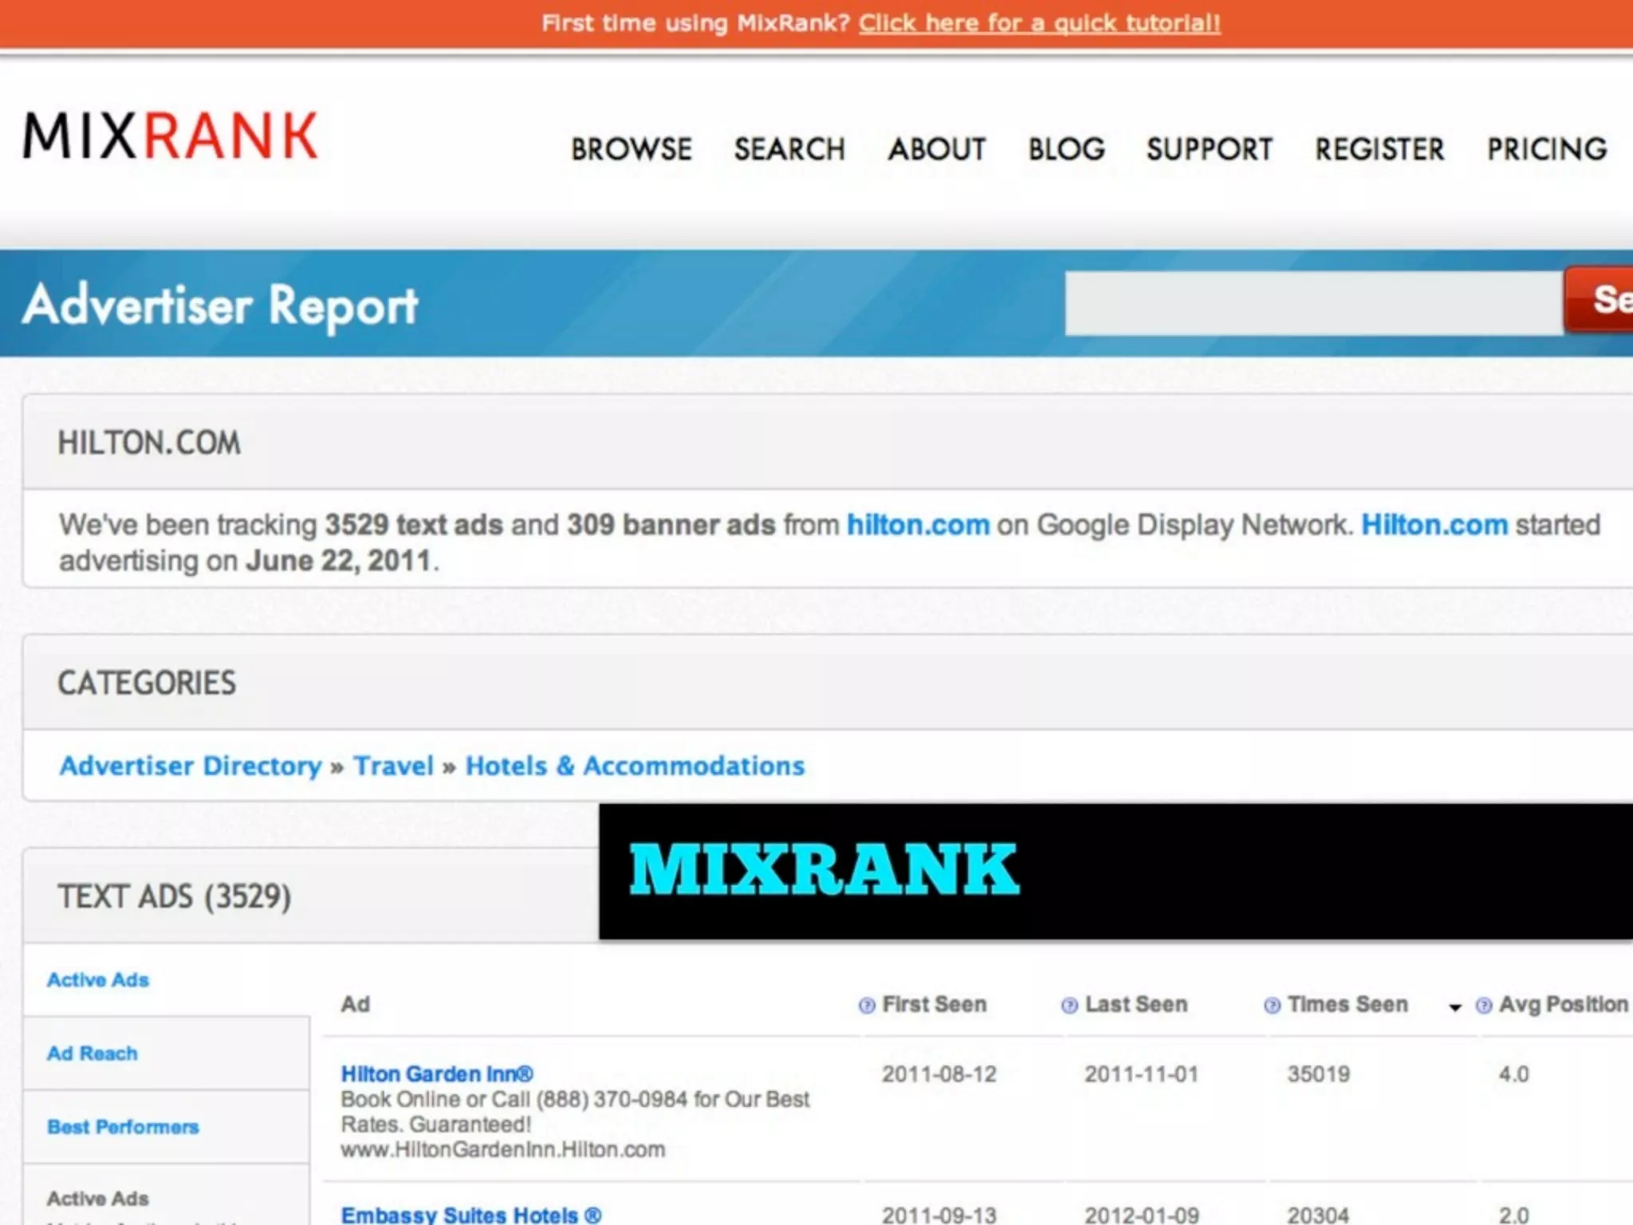
Task: Open the Browse menu
Action: click(632, 150)
